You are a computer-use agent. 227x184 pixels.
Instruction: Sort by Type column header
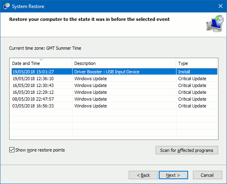click(197, 63)
